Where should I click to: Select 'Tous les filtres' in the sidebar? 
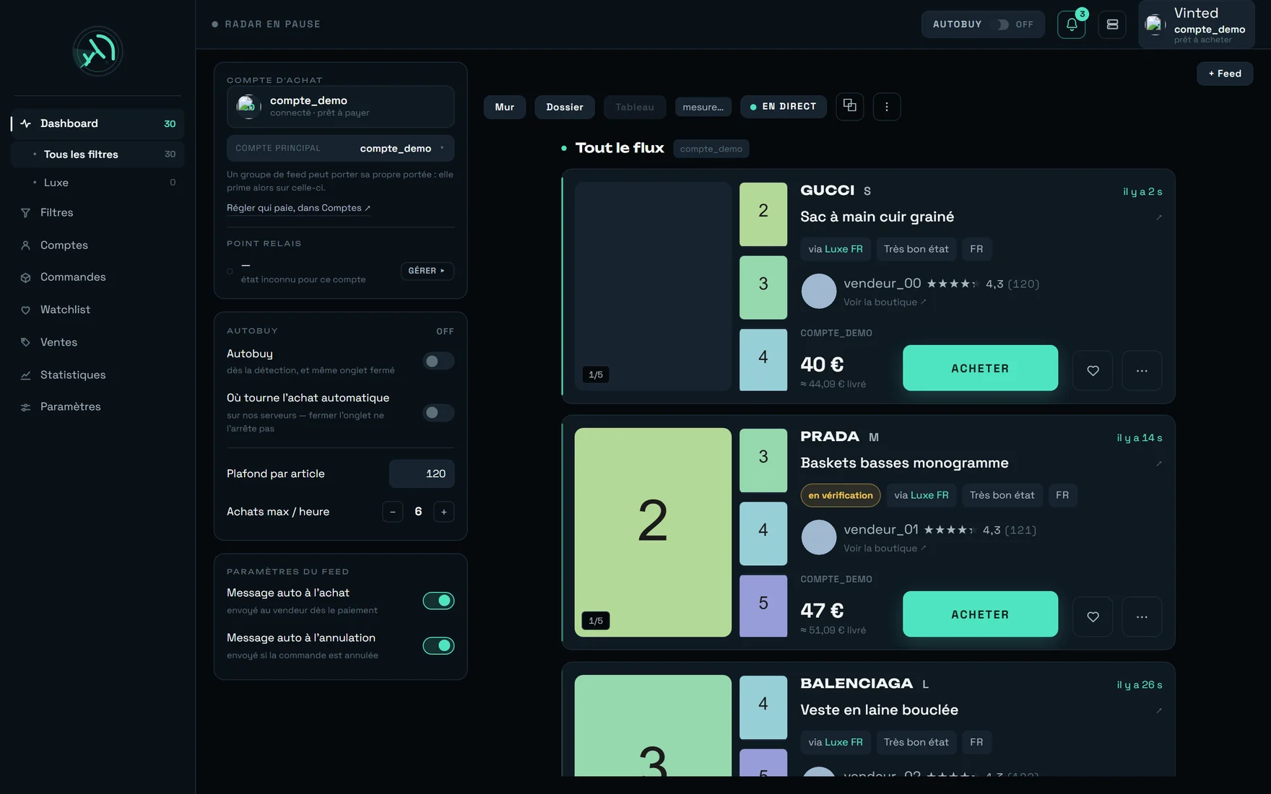(x=97, y=154)
